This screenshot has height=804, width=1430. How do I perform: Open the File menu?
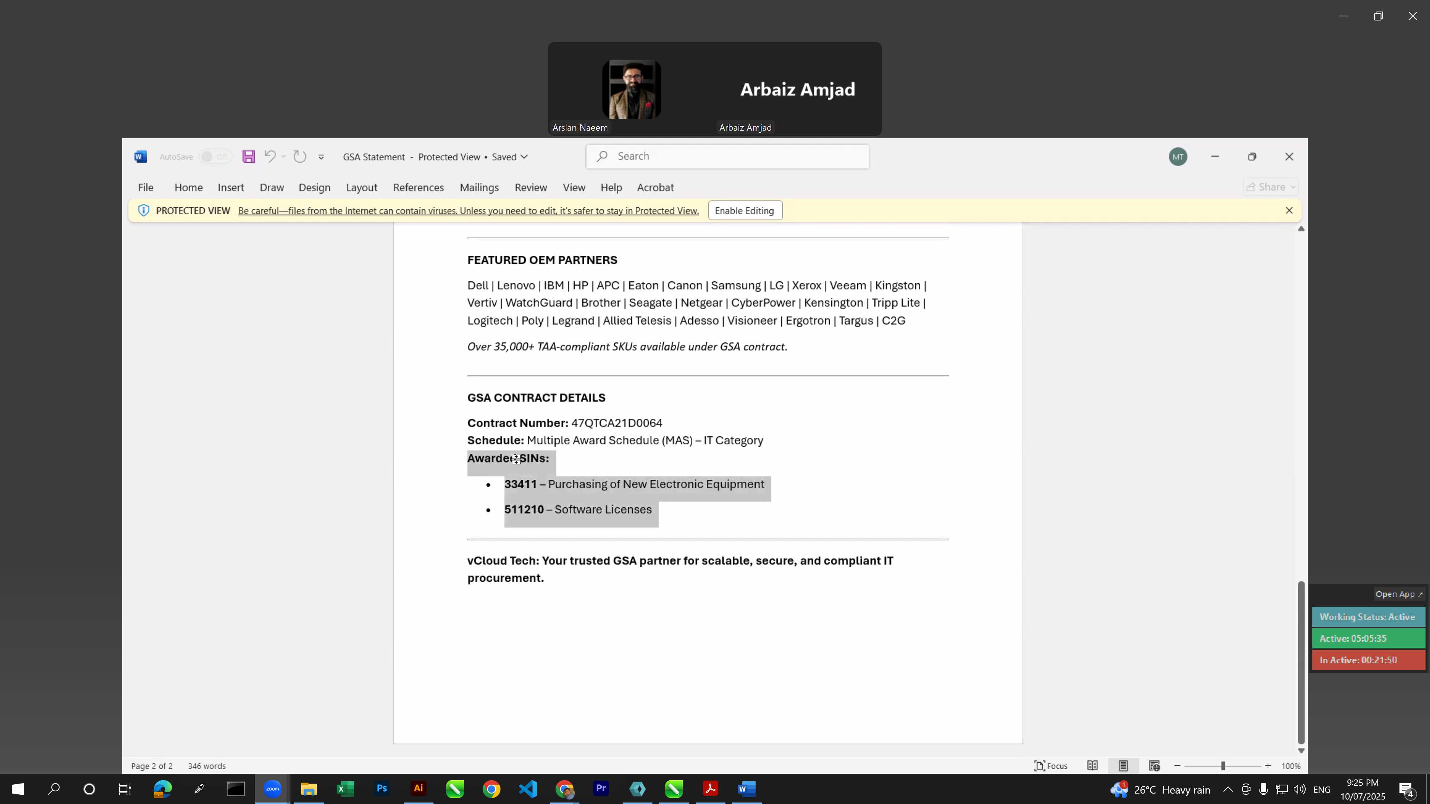[146, 188]
